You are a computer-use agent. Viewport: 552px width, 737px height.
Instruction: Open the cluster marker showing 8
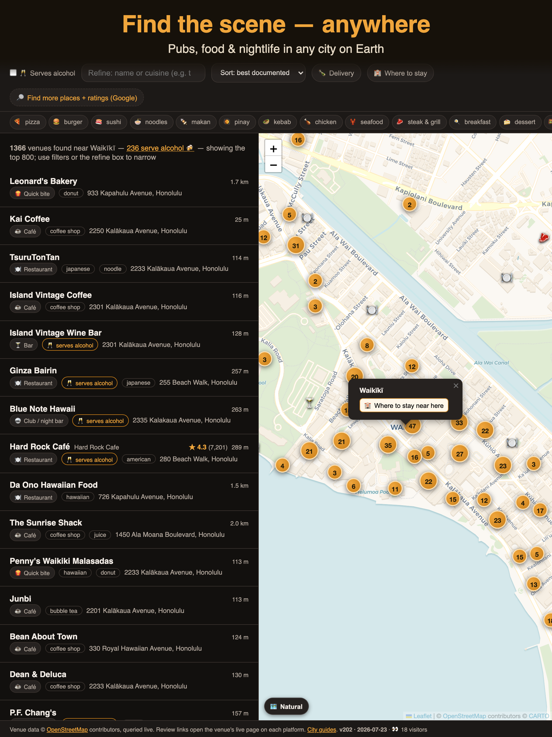367,346
